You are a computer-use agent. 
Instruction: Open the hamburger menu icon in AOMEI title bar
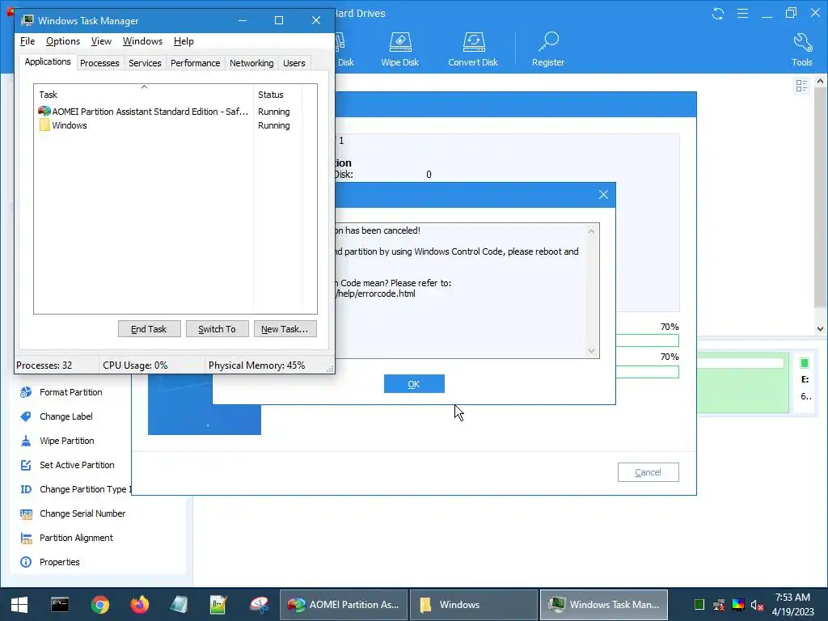coord(742,14)
